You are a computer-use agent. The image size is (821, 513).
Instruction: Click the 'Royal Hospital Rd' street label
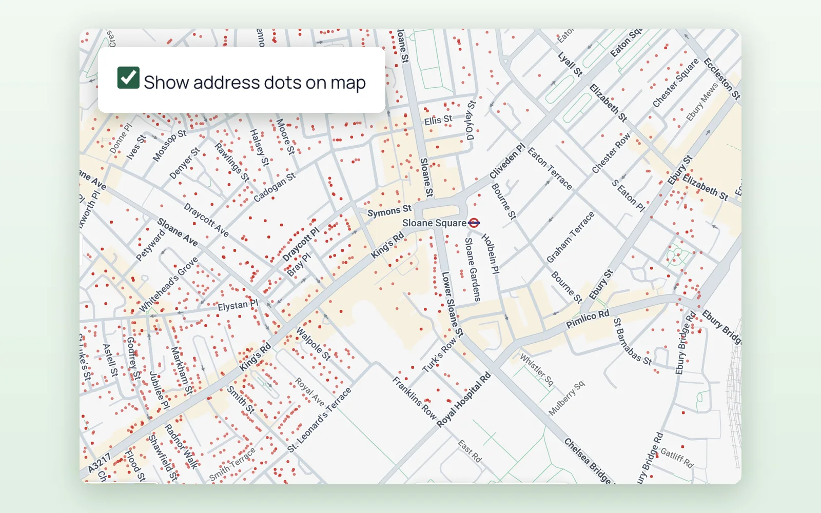[463, 400]
